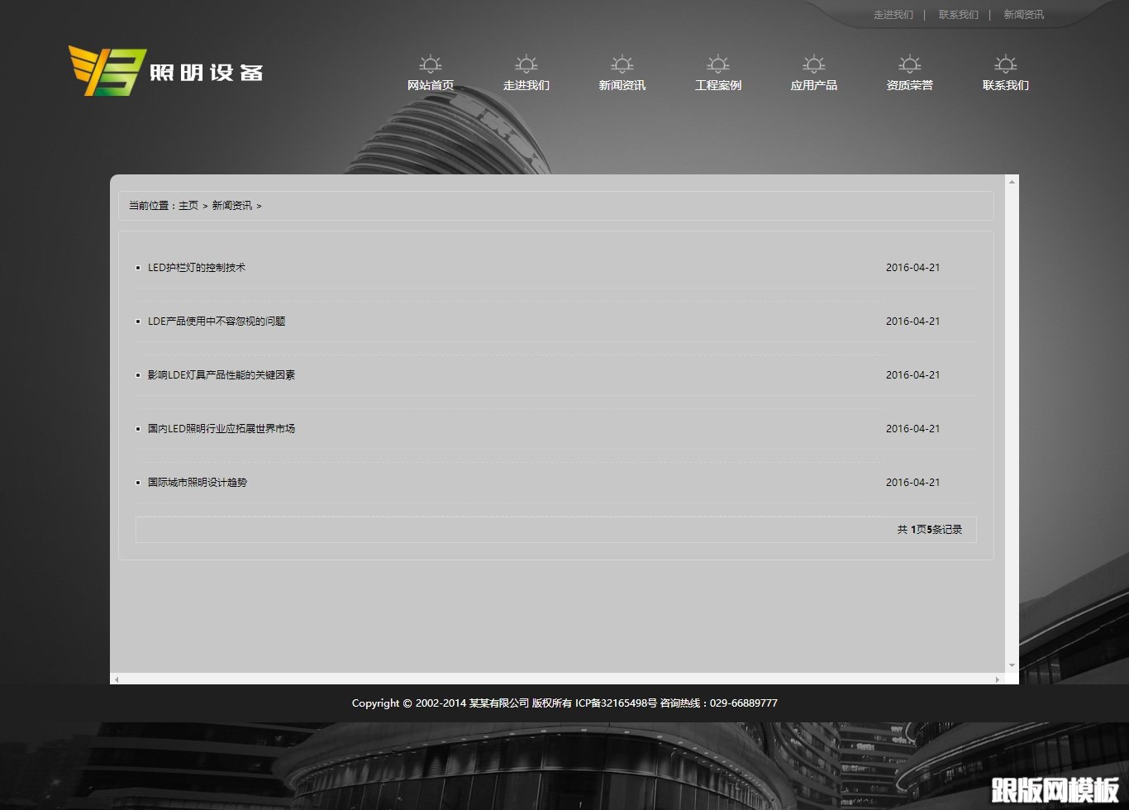Open article 国内LED照明行业应拓展世界市场

coord(222,429)
